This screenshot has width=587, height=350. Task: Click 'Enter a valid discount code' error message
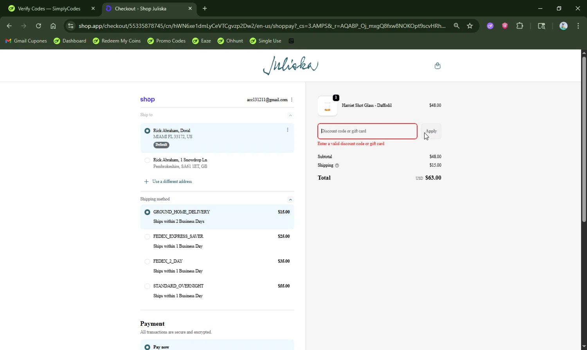coord(351,144)
